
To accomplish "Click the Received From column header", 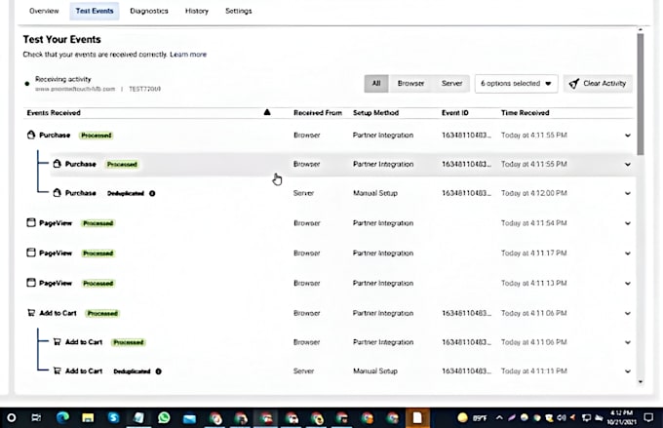I will point(318,112).
